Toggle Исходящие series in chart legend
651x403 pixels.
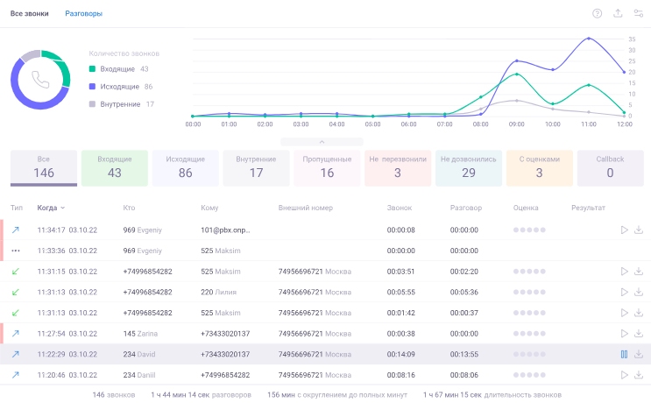tap(118, 86)
